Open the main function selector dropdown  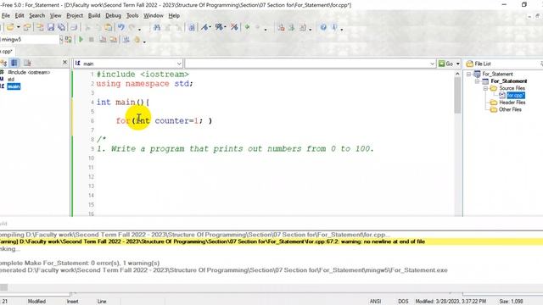(x=179, y=64)
